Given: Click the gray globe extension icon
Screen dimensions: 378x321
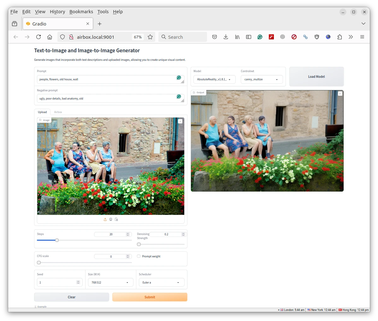Looking at the screenshot, I should coord(282,37).
